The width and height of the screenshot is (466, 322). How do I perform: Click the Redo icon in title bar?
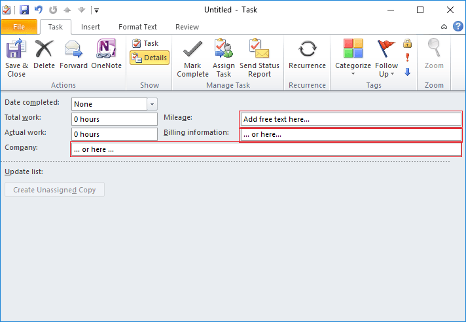pos(53,10)
